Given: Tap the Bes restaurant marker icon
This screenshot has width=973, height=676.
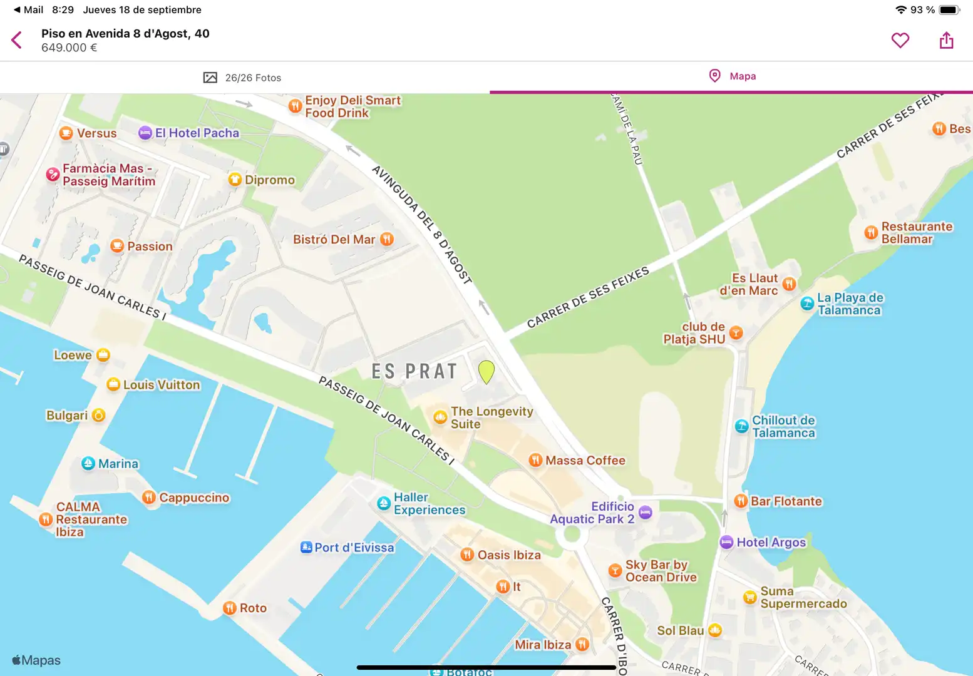Looking at the screenshot, I should (x=939, y=129).
